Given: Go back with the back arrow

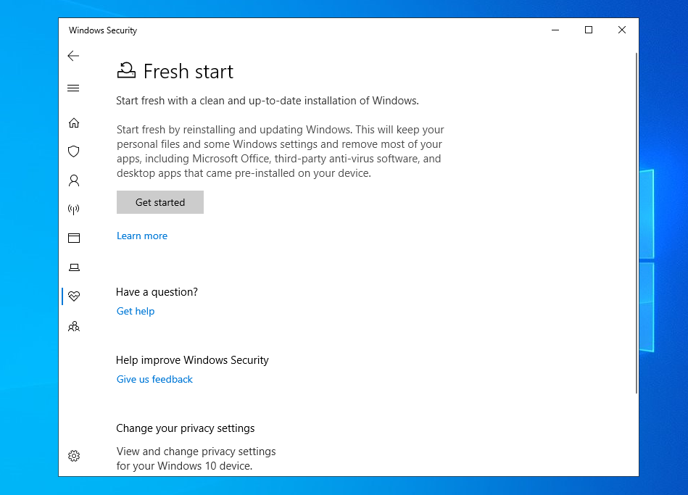Looking at the screenshot, I should (x=73, y=56).
